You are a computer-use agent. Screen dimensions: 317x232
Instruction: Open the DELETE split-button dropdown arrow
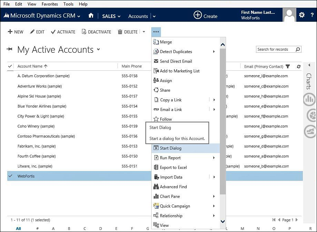point(144,32)
